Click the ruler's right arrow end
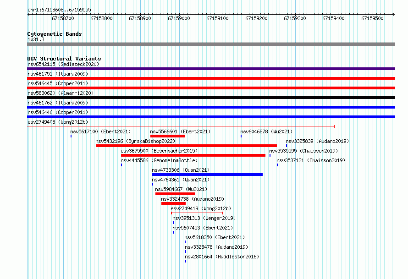This screenshot has height=279, width=408. coord(394,15)
